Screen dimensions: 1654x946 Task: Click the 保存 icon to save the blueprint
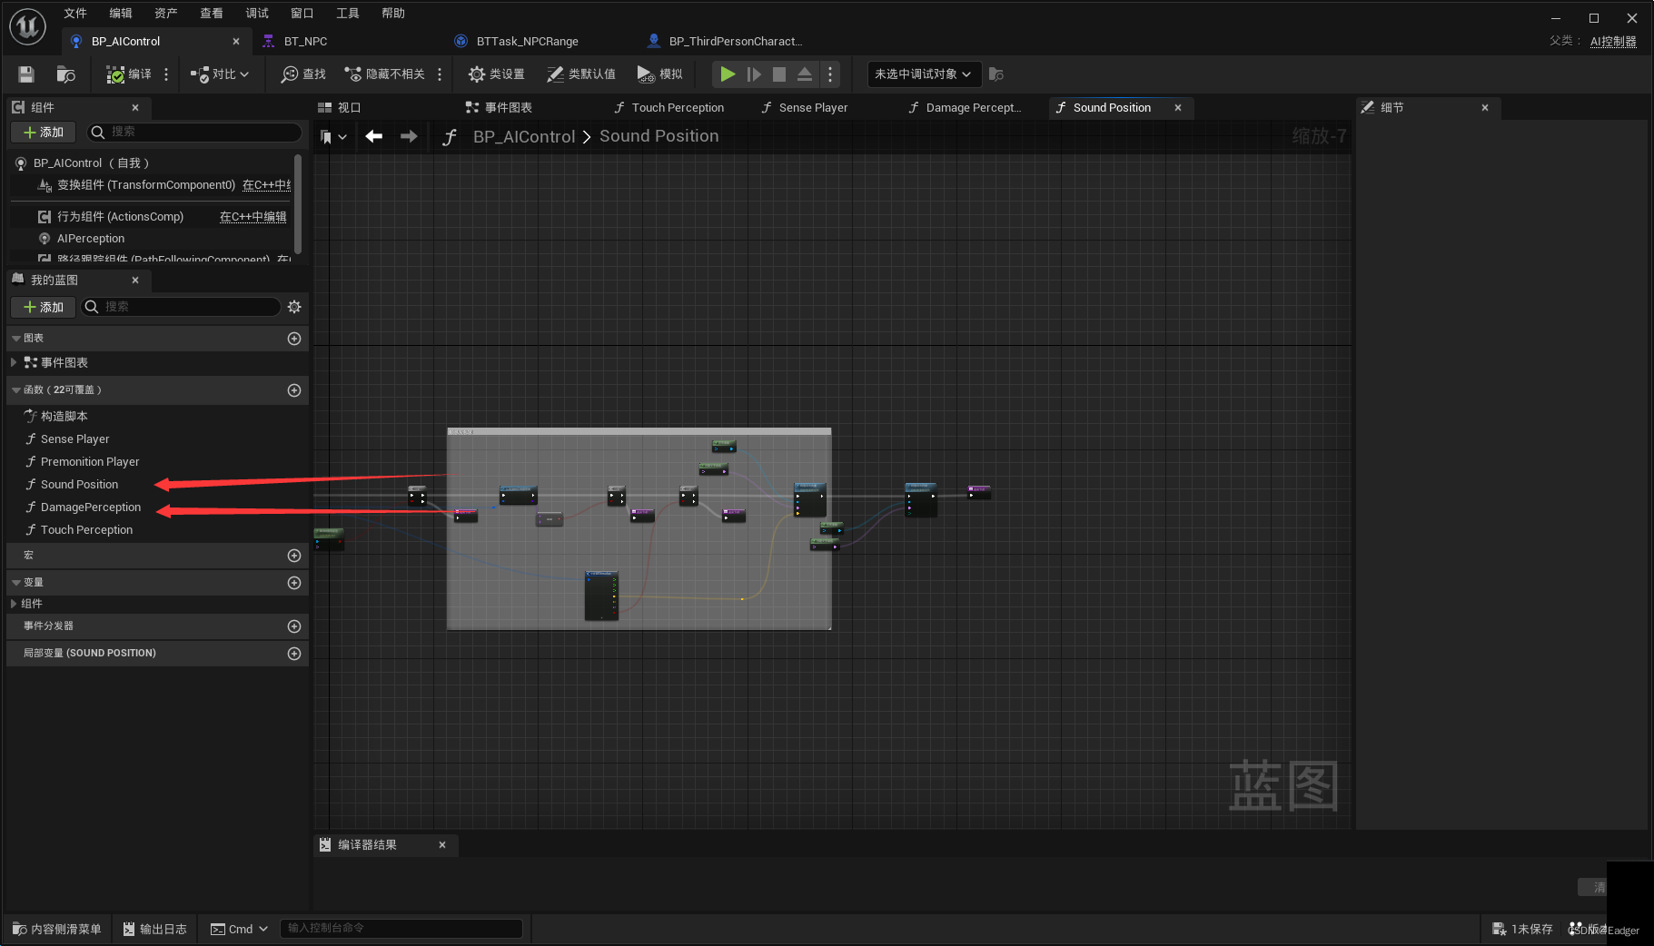(25, 74)
